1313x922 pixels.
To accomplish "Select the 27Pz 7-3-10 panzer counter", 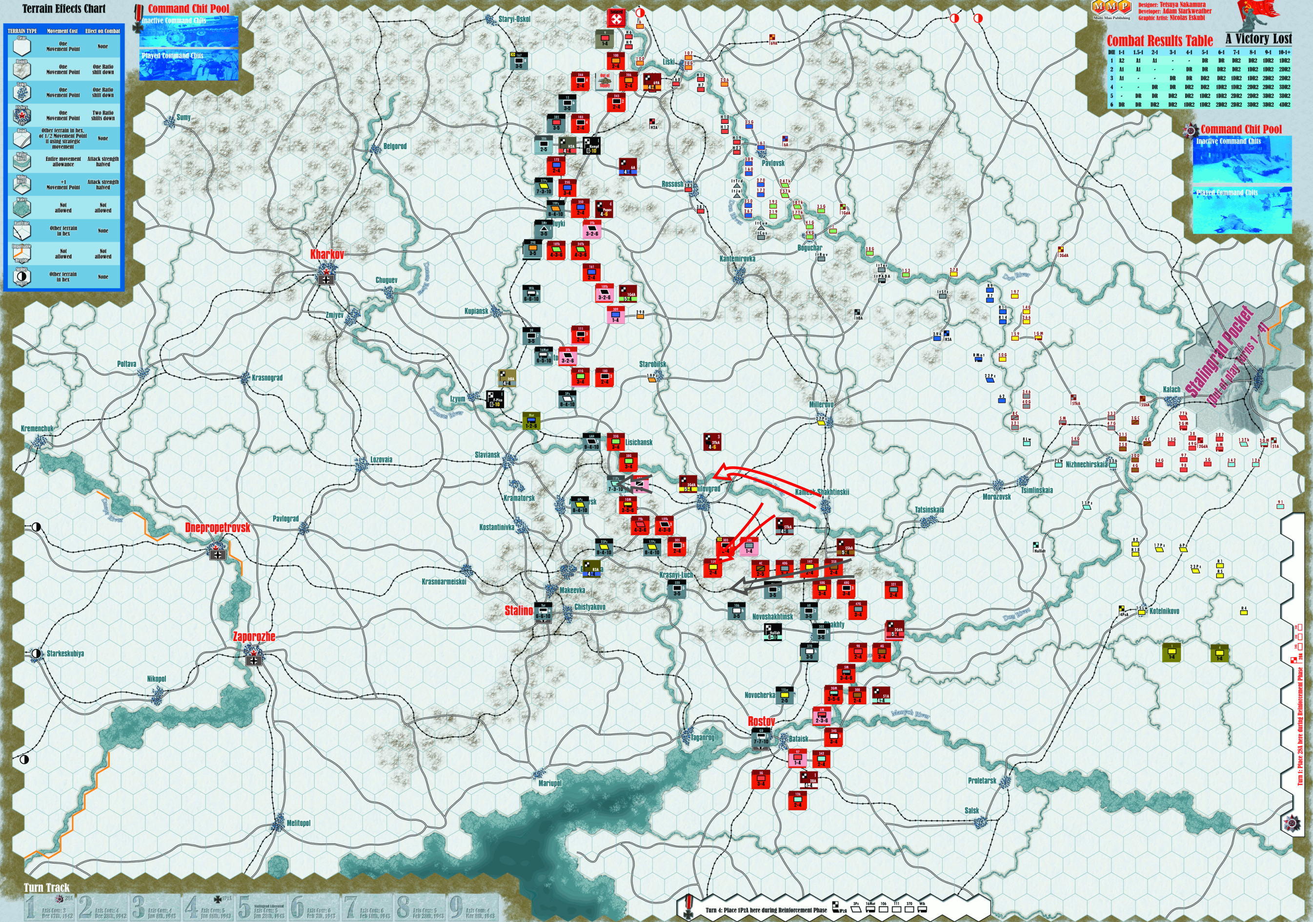I will [544, 187].
